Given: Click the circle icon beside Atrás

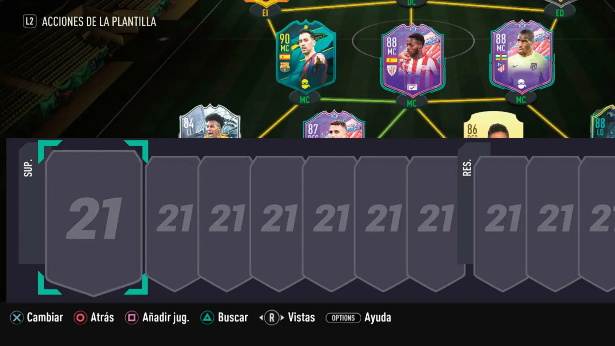Looking at the screenshot, I should tap(80, 318).
